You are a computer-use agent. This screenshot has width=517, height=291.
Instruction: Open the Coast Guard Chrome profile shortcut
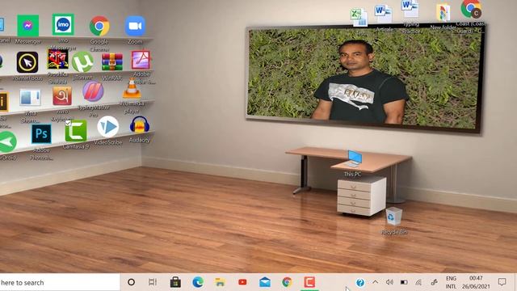[x=471, y=9]
